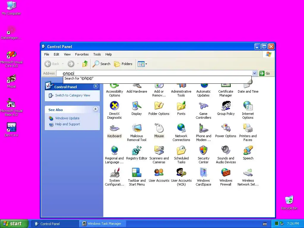
Task: Open the Fonts folder icon
Action: (181, 108)
